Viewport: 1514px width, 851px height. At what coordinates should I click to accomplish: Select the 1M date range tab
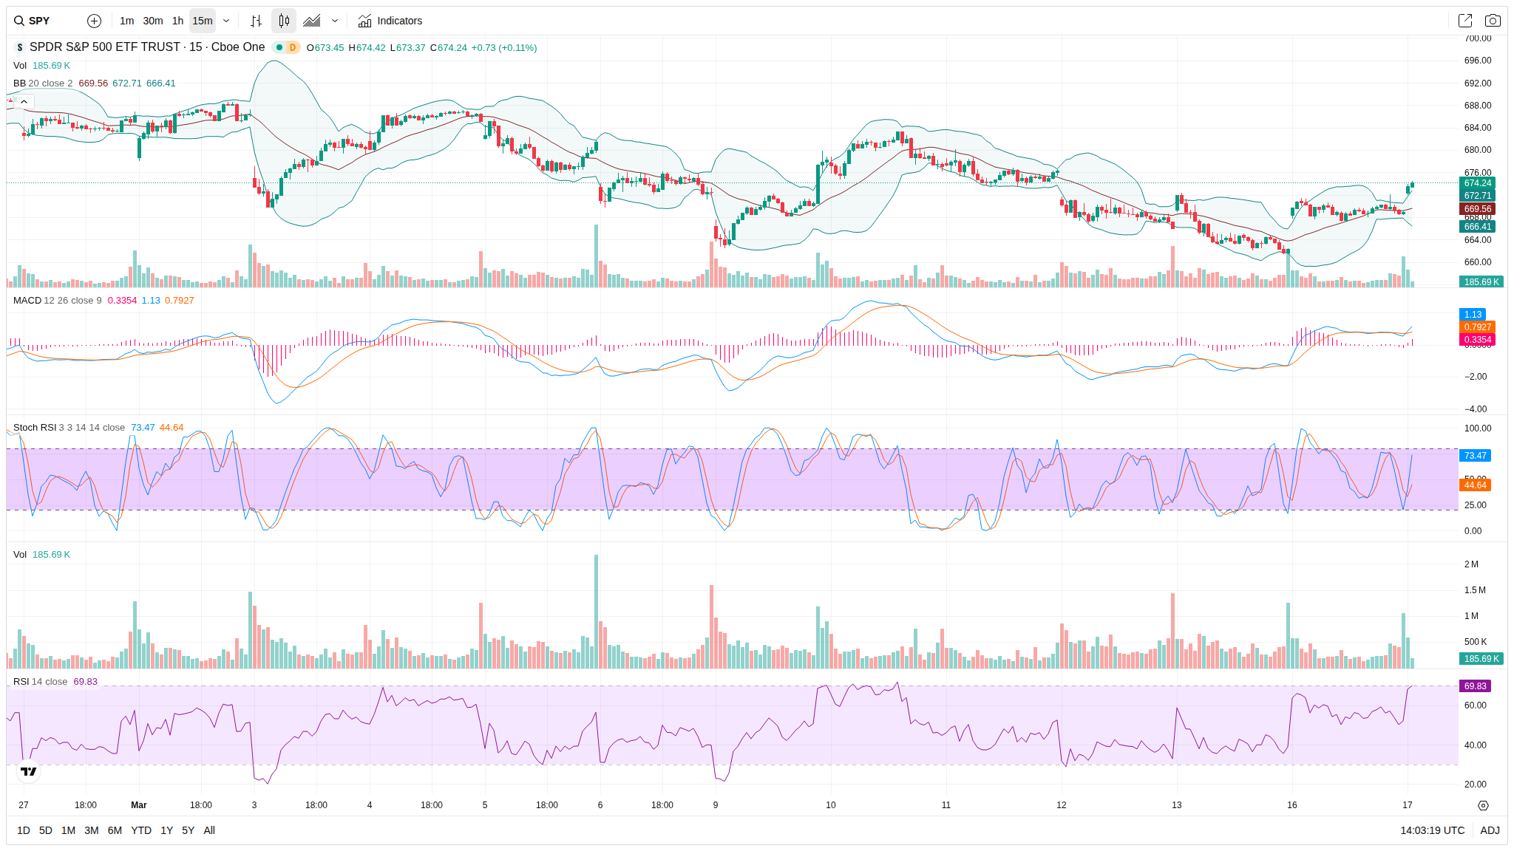68,830
